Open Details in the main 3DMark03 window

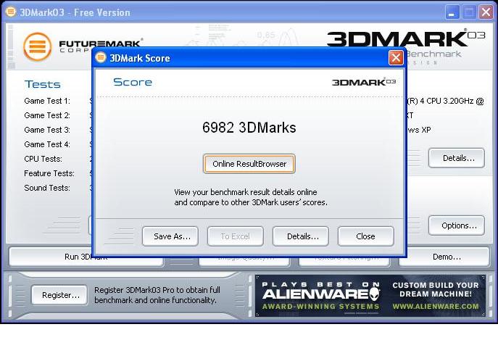457,158
